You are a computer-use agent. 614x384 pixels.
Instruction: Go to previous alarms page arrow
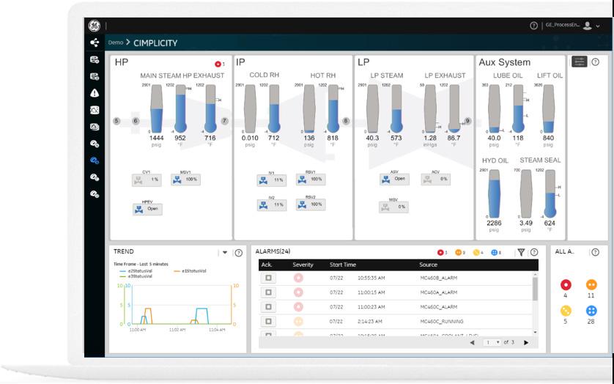pyautogui.click(x=473, y=342)
